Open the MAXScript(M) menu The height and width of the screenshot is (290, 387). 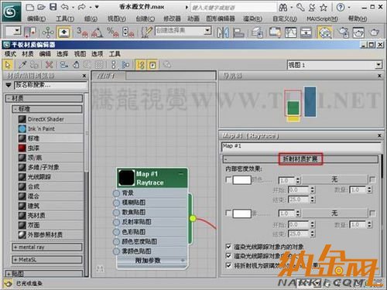click(x=322, y=19)
